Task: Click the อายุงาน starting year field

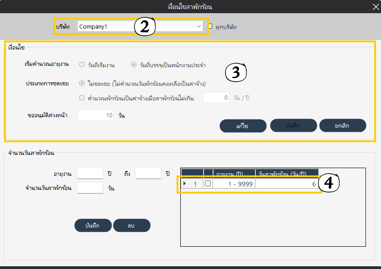Action: [x=90, y=174]
